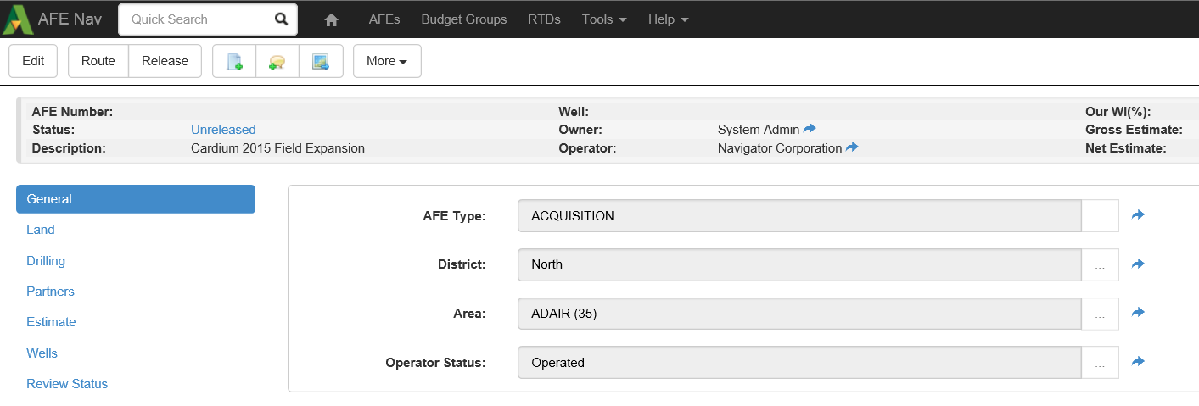Image resolution: width=1199 pixels, height=406 pixels.
Task: Click the magnifier search icon
Action: (281, 19)
